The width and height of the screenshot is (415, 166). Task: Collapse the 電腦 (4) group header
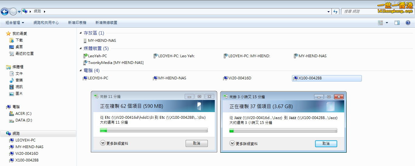point(81,71)
